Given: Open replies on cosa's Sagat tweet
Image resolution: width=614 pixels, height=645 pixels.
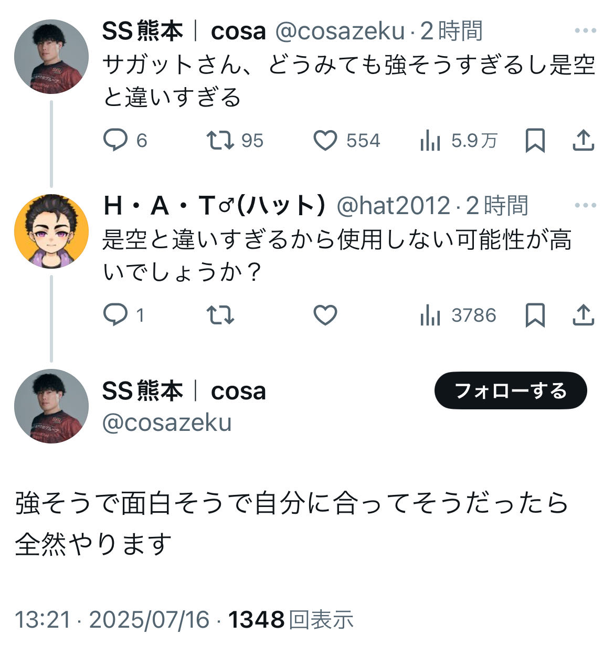Looking at the screenshot, I should pos(125,141).
